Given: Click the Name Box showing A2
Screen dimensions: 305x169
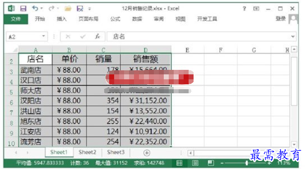Looking at the screenshot, I should coord(24,37).
